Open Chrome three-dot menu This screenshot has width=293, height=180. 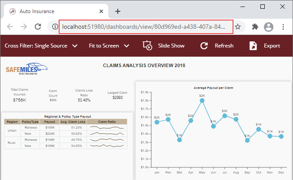pyautogui.click(x=283, y=27)
